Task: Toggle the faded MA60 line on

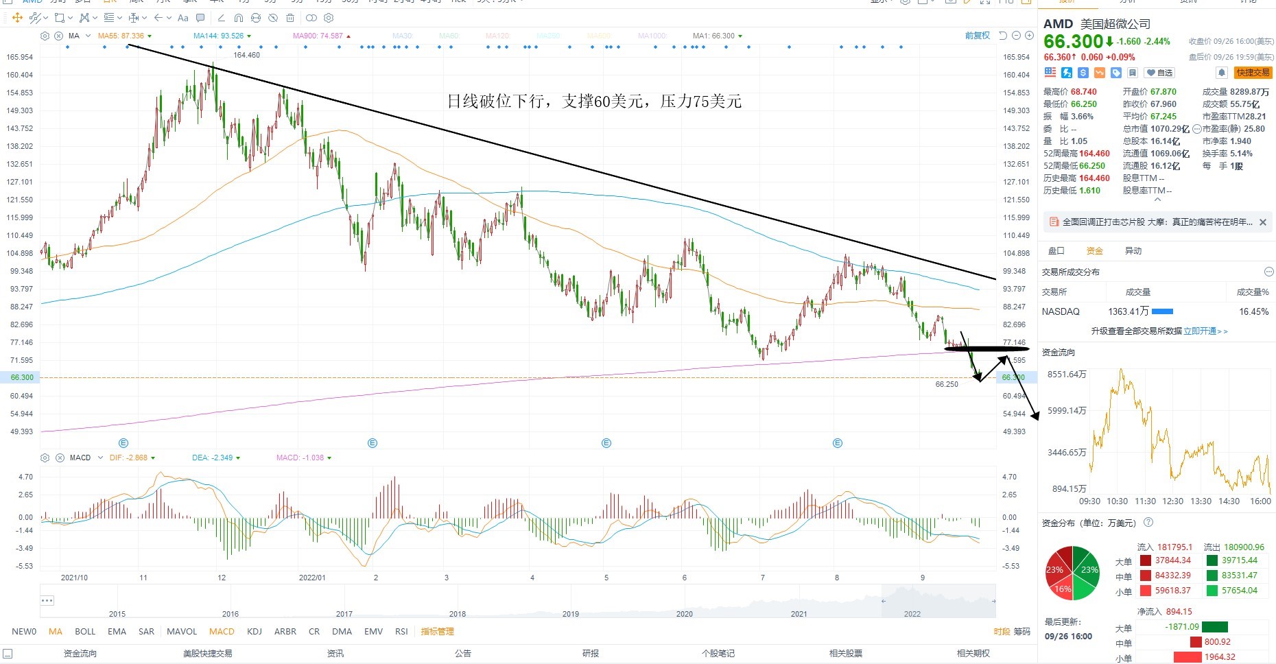Action: click(x=449, y=36)
